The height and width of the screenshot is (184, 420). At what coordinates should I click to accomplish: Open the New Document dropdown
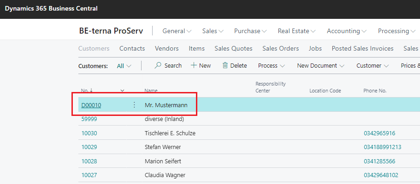click(x=320, y=66)
